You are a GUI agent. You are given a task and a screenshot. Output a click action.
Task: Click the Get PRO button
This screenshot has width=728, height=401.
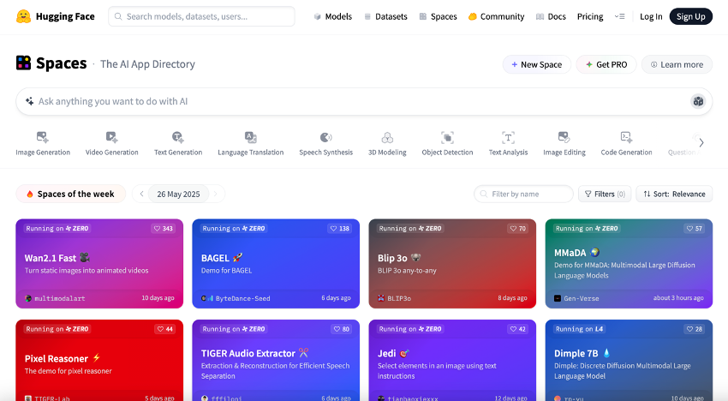pos(606,64)
